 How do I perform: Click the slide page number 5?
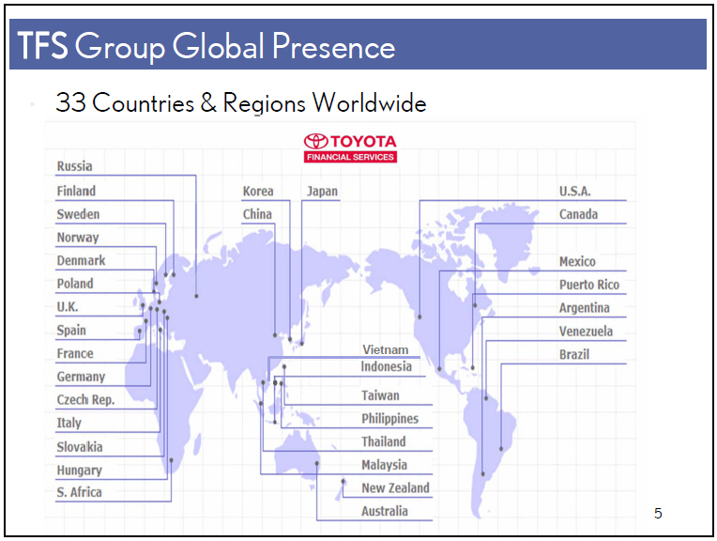tap(658, 513)
